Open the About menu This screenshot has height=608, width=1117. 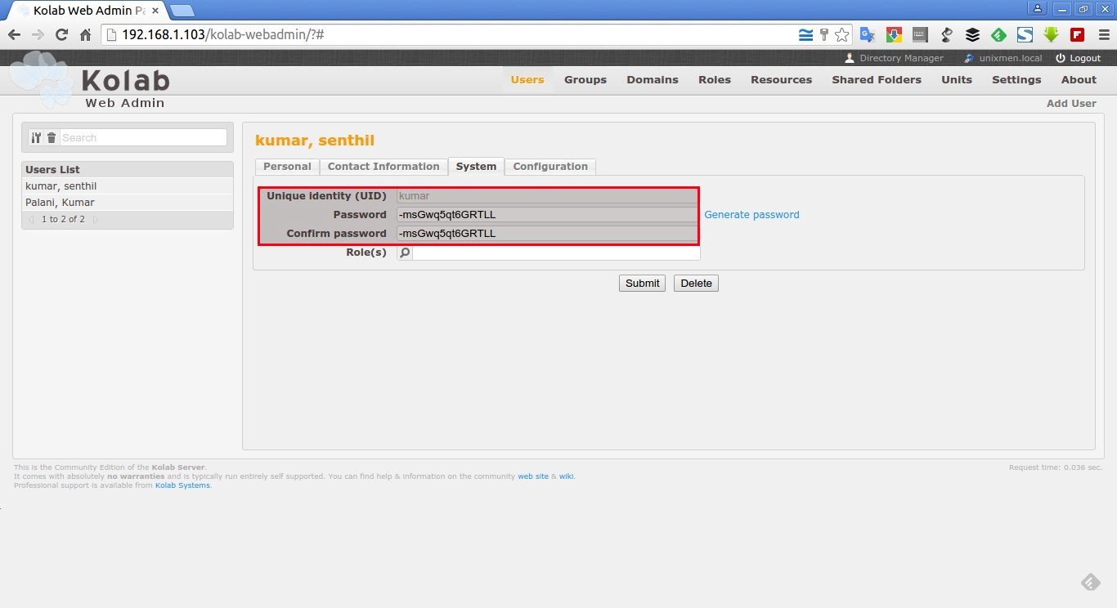point(1079,79)
